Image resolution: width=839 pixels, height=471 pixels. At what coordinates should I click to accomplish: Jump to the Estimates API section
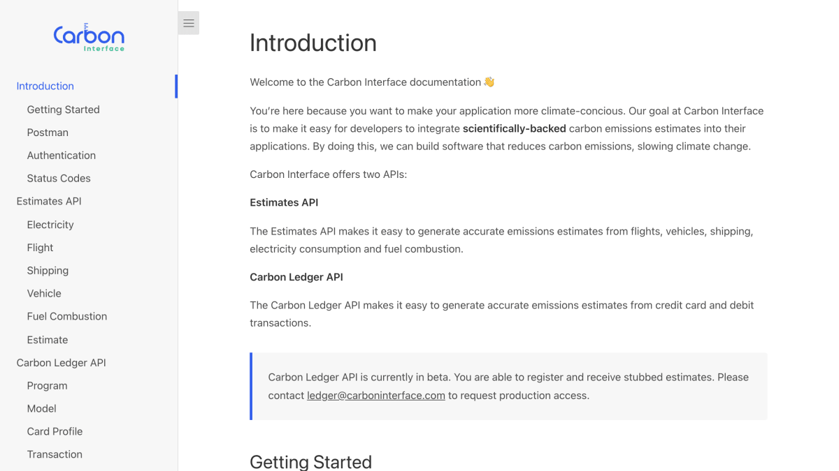pyautogui.click(x=49, y=201)
